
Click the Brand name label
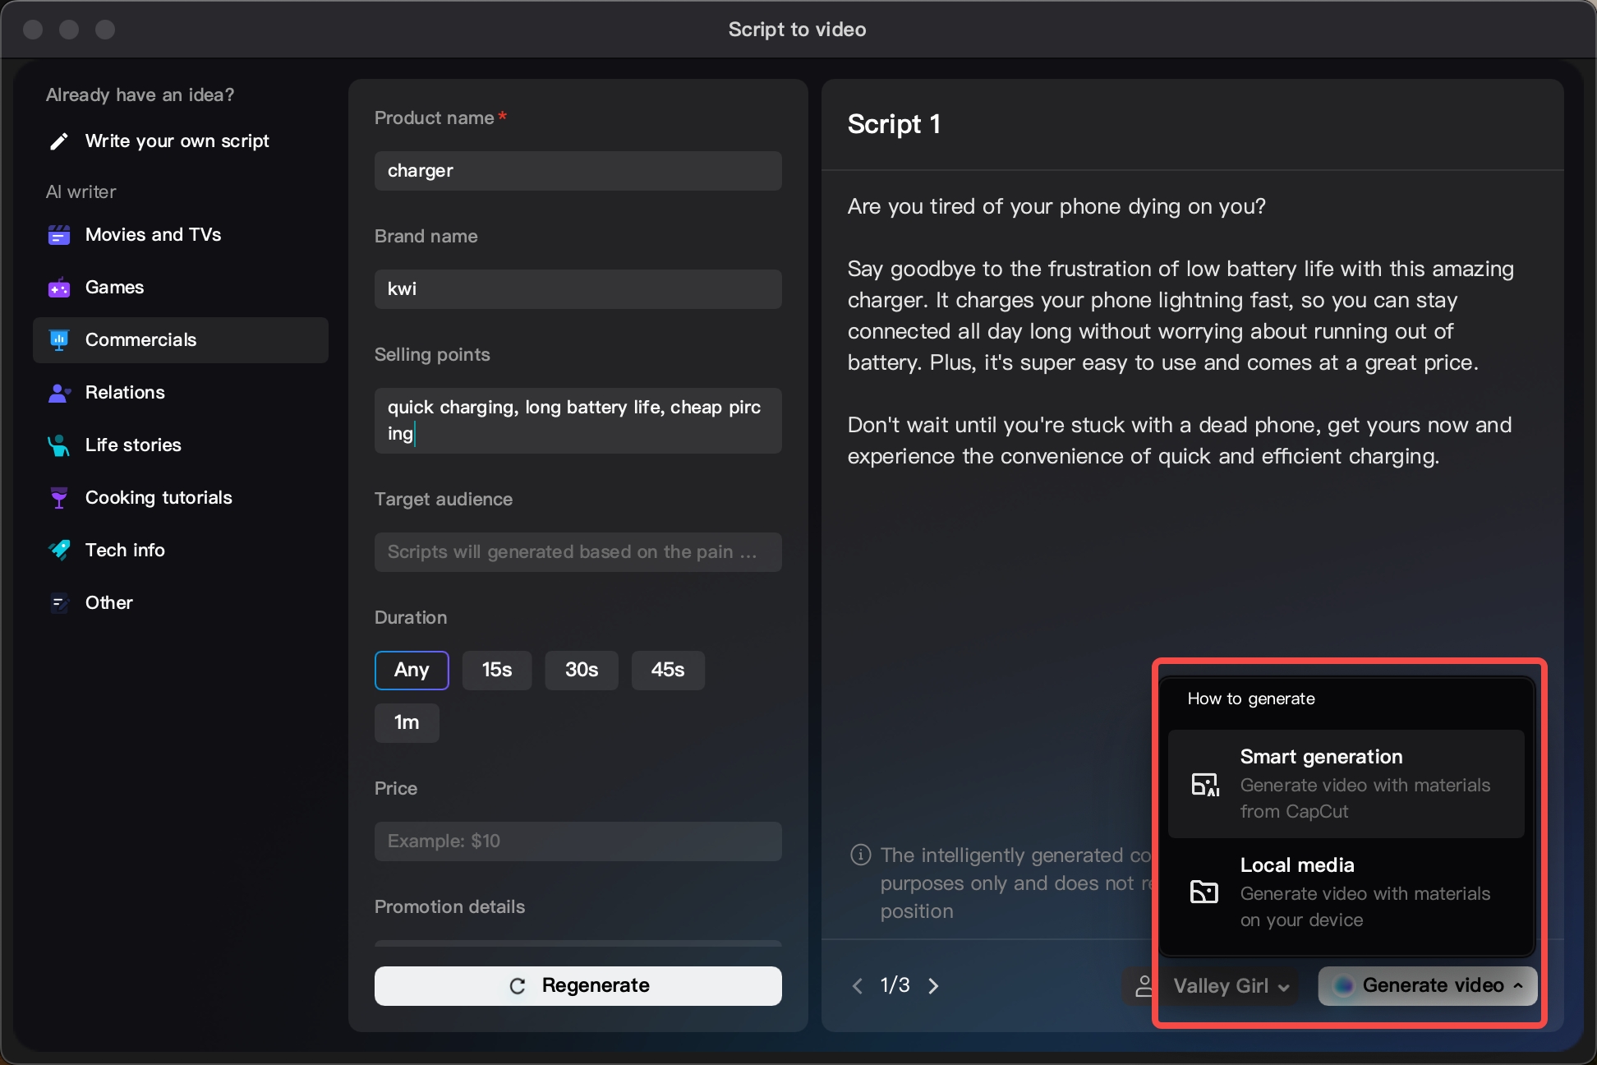coord(426,236)
